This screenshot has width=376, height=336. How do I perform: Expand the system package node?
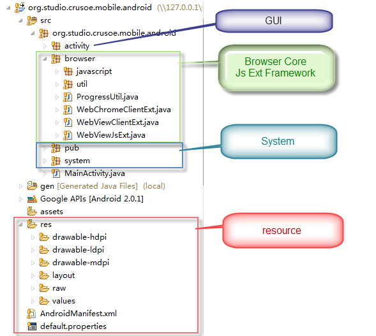click(45, 161)
